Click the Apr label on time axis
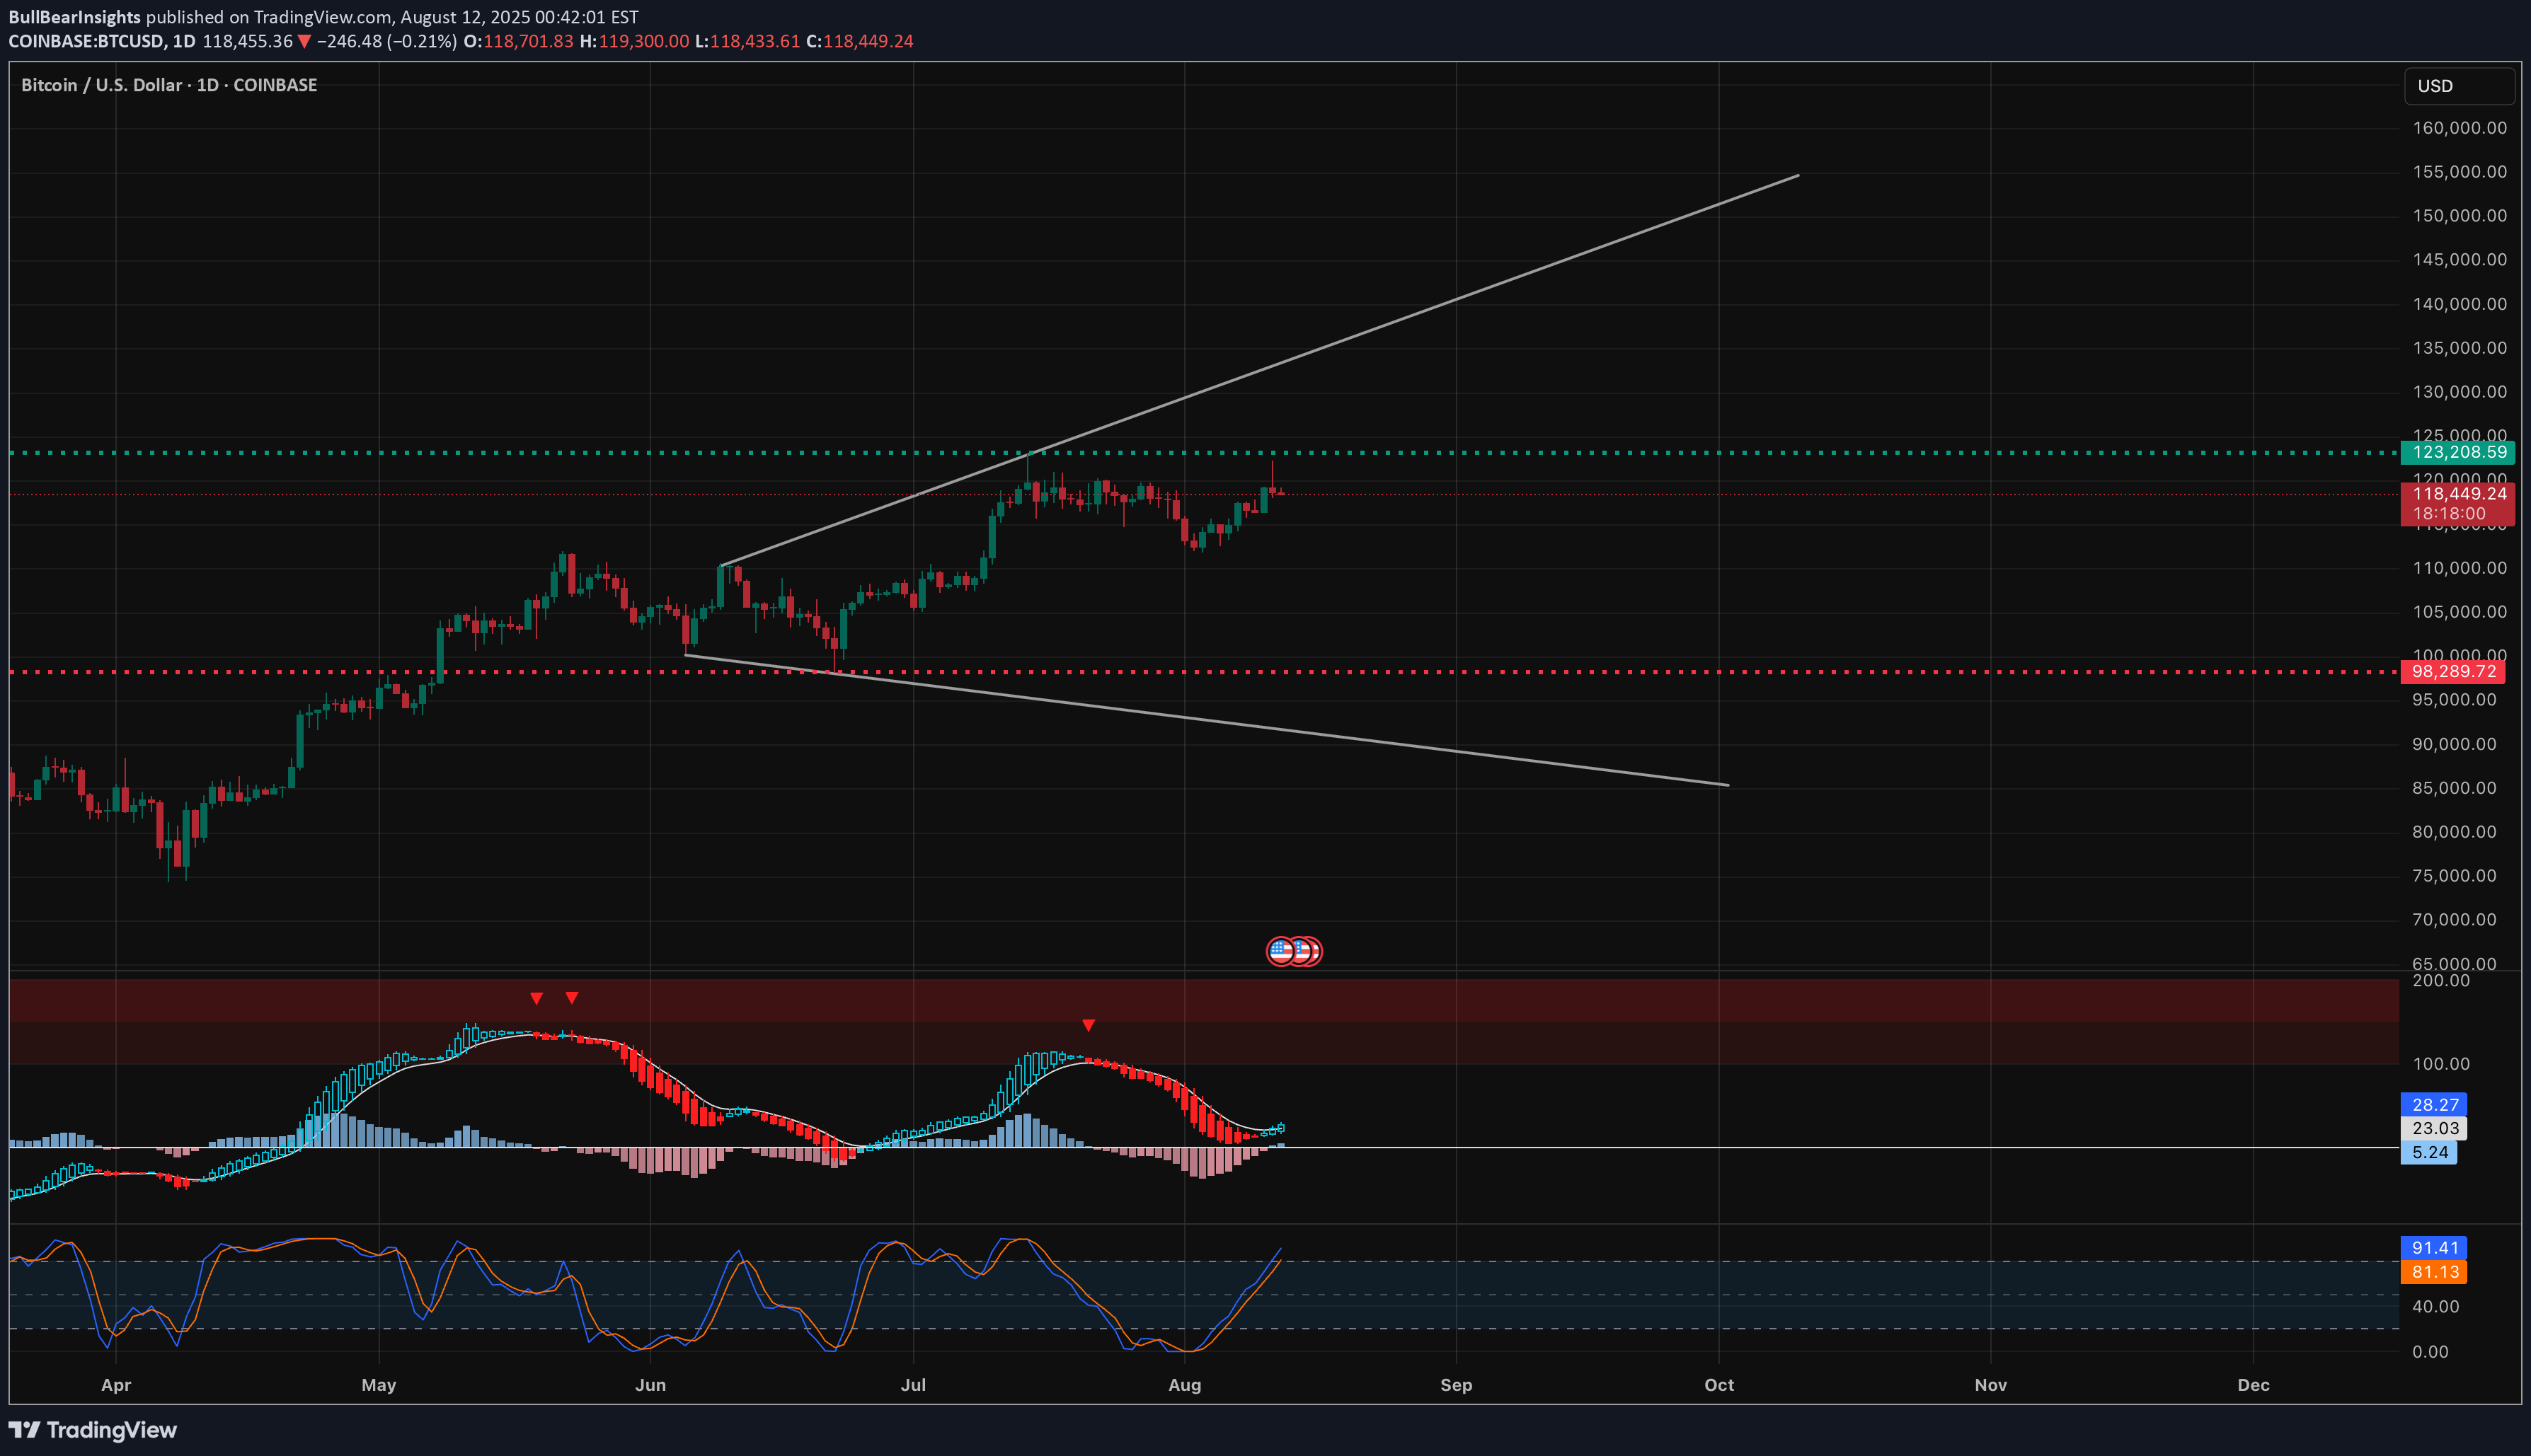 tap(116, 1385)
